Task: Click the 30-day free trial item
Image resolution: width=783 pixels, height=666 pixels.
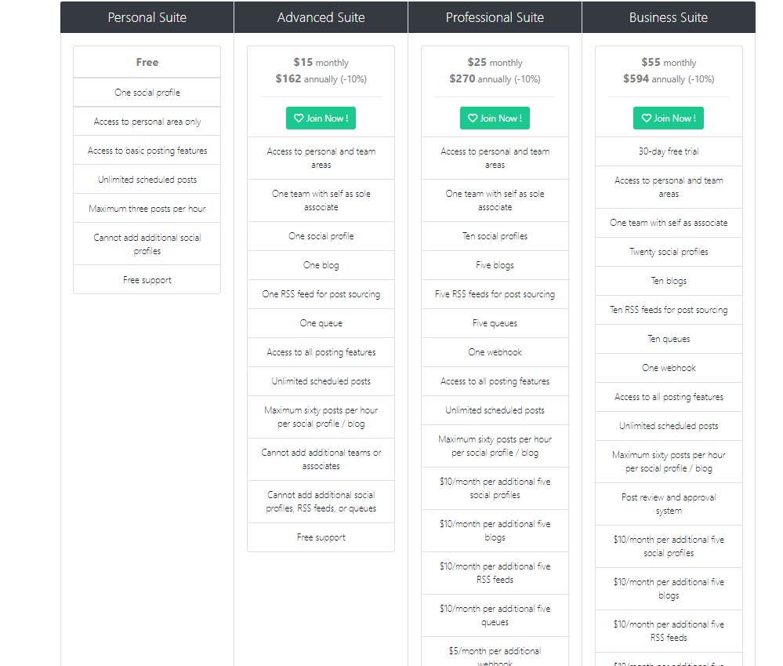Action: [669, 151]
